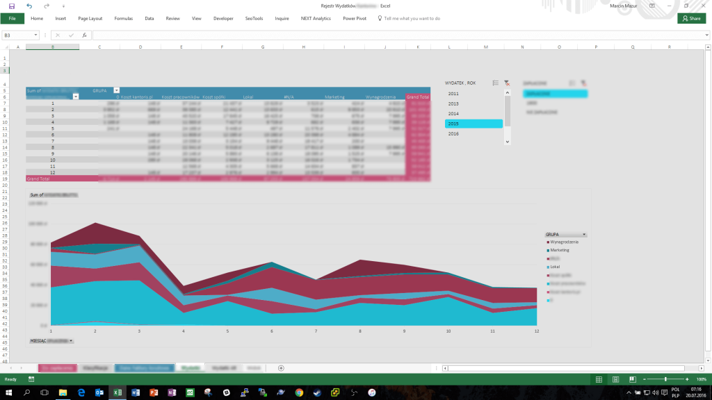The height and width of the screenshot is (400, 712).
Task: Open the GRUPA filter dropdown in the pivot table
Action: pyautogui.click(x=117, y=90)
